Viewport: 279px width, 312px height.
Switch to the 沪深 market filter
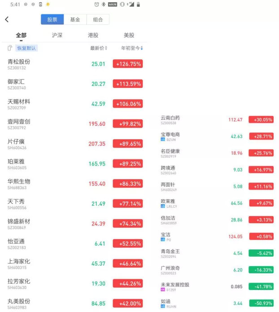pyautogui.click(x=57, y=35)
